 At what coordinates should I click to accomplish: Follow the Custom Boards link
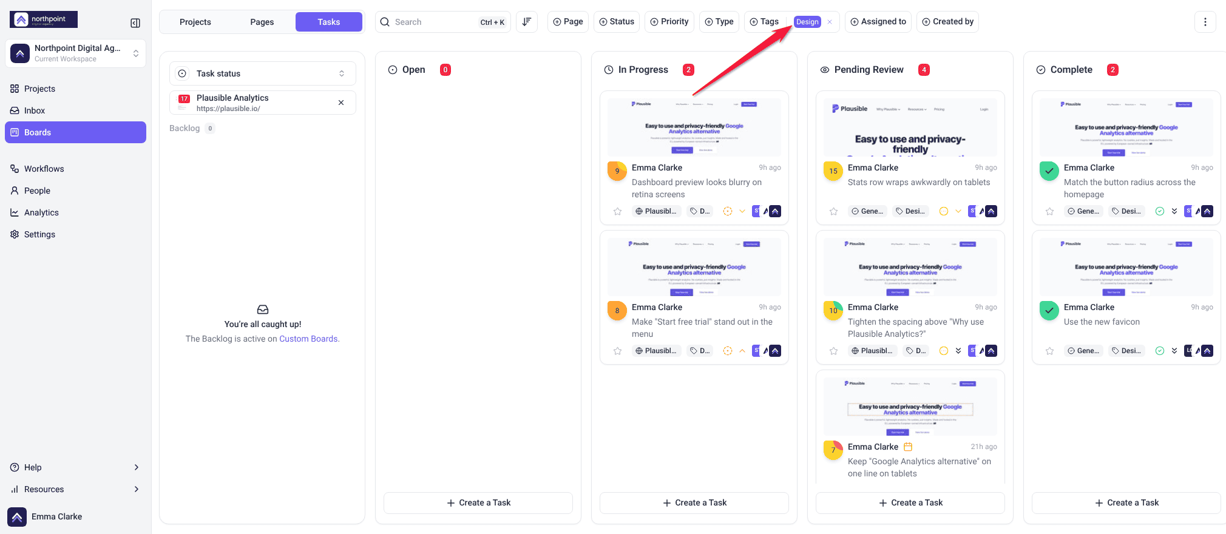tap(308, 339)
